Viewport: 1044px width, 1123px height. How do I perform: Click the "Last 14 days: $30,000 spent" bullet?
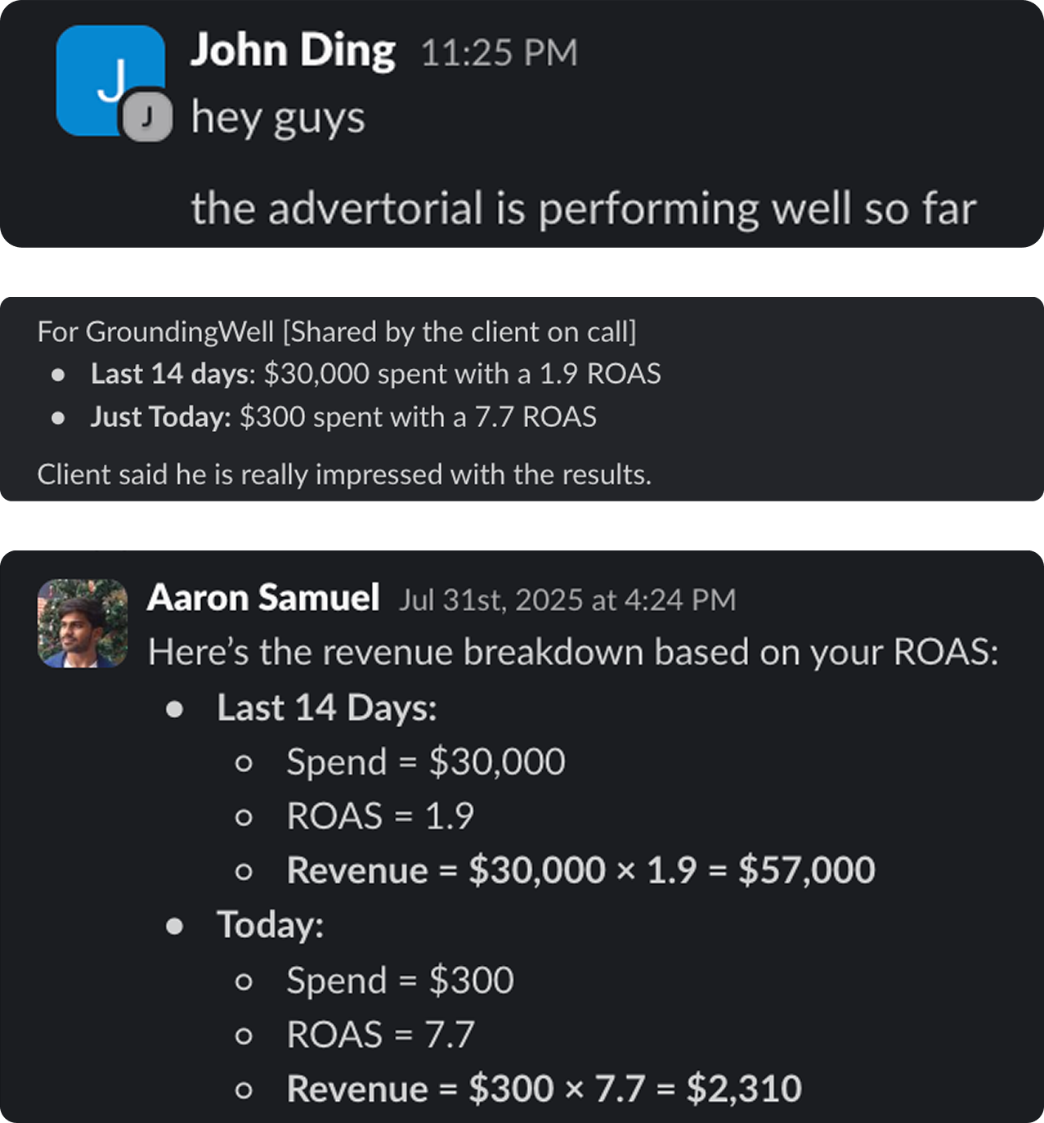point(375,374)
